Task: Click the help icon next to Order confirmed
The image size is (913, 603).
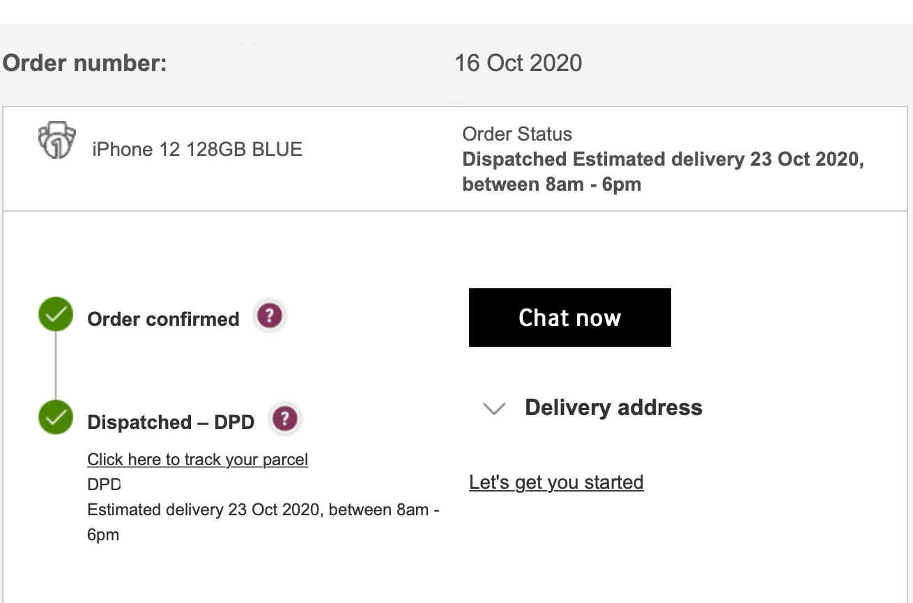Action: tap(270, 316)
